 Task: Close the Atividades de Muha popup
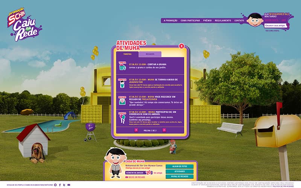[182, 46]
